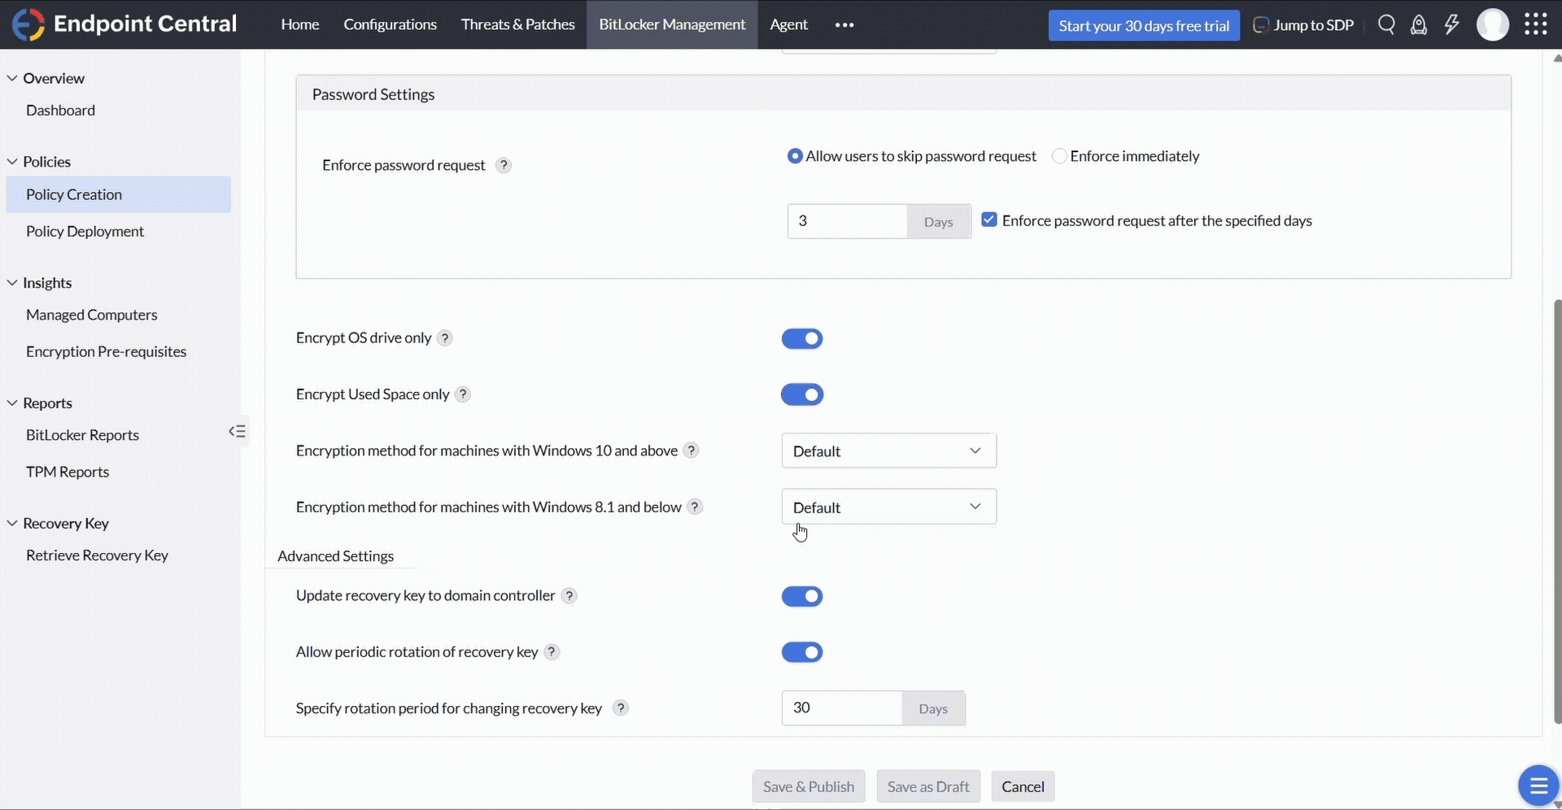The height and width of the screenshot is (810, 1562).
Task: Open the lightning bolt quick actions icon
Action: tap(1451, 25)
